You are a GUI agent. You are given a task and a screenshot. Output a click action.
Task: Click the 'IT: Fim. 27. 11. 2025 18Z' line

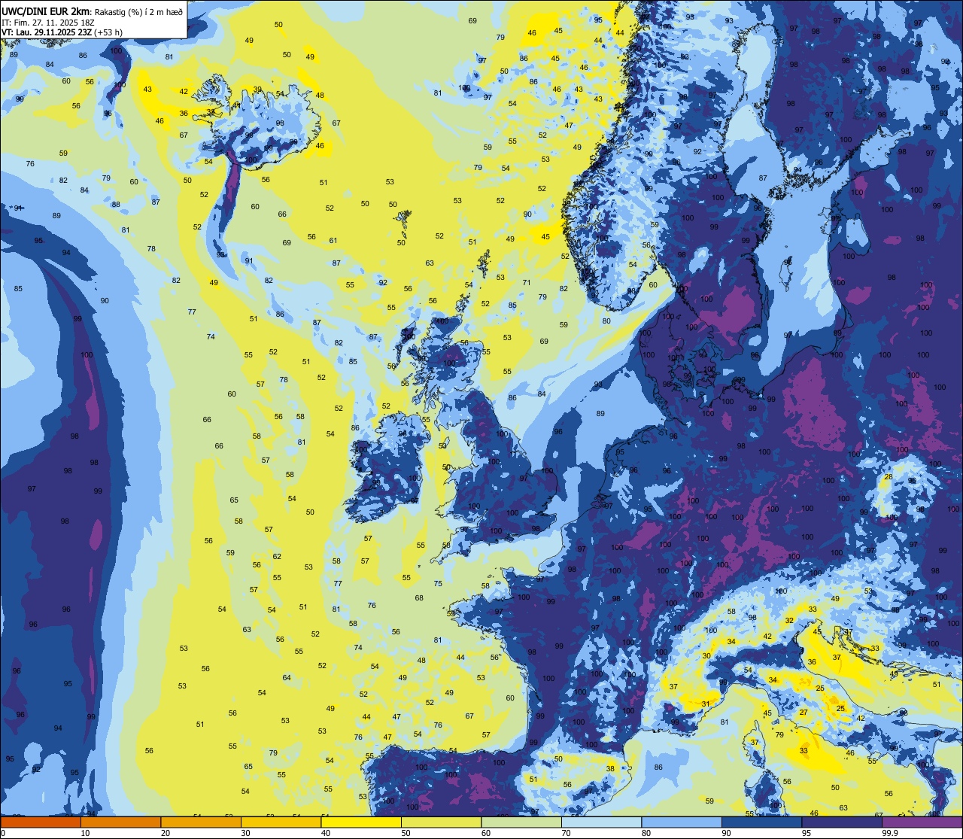pyautogui.click(x=47, y=23)
